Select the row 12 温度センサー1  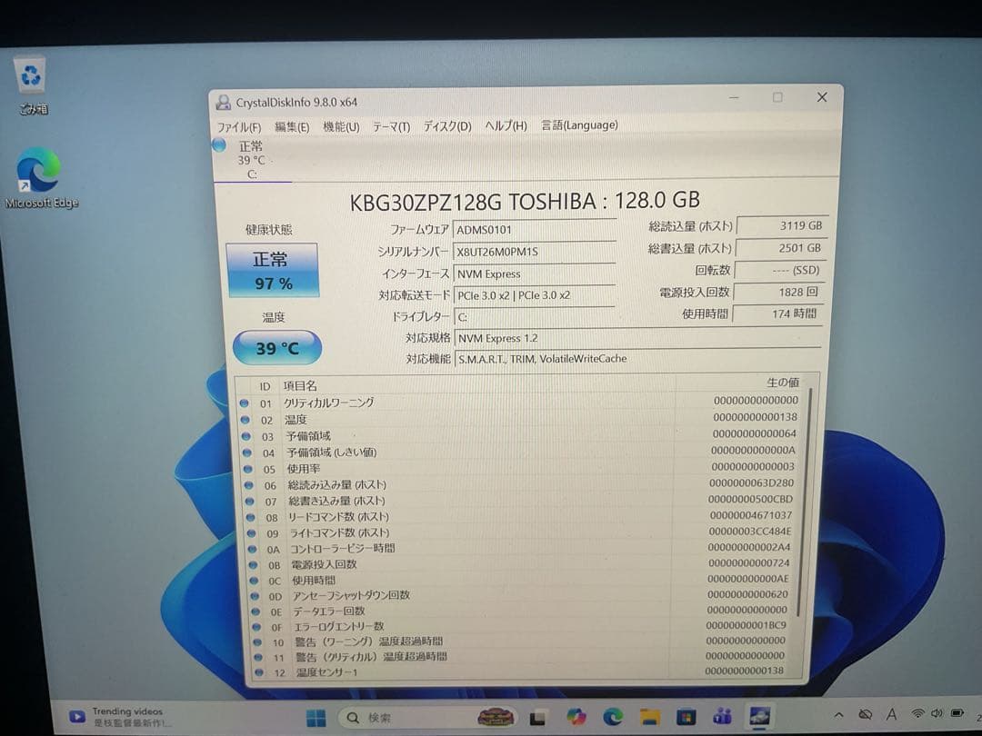[x=519, y=671]
